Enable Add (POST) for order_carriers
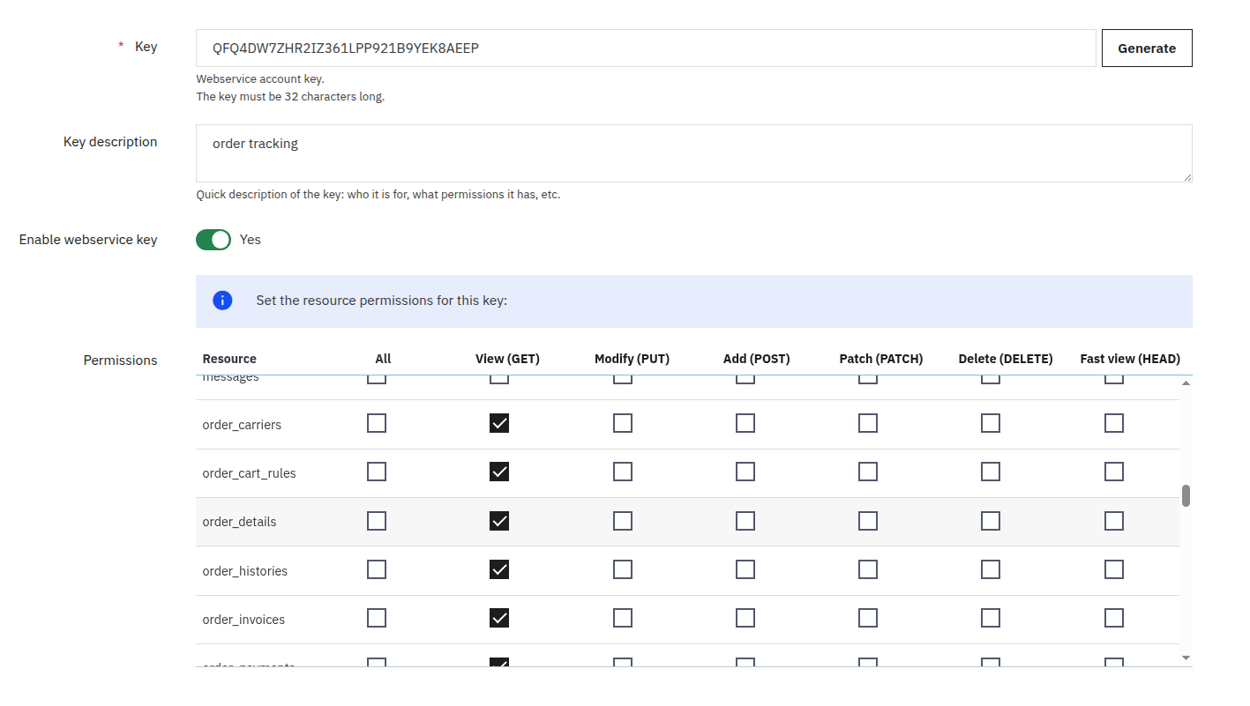The image size is (1250, 706). pos(745,424)
